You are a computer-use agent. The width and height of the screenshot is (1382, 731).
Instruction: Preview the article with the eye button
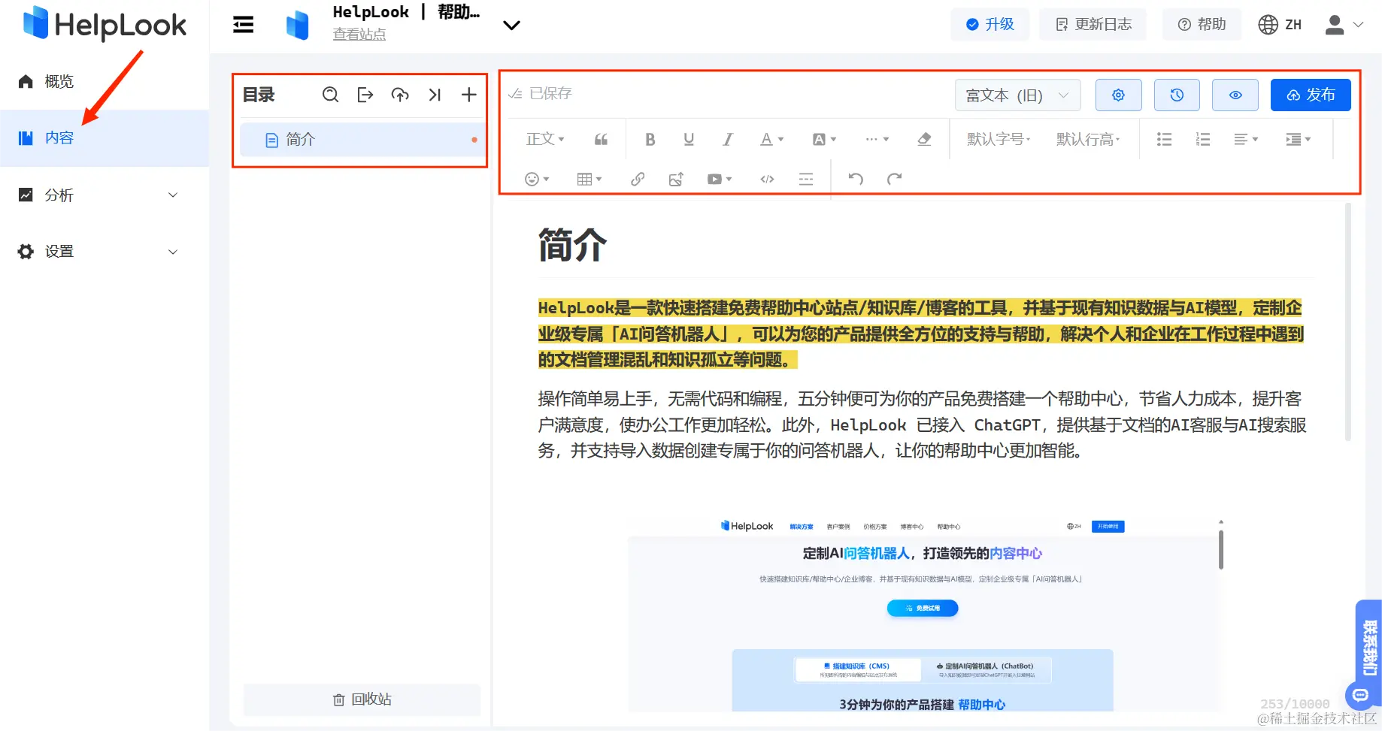pyautogui.click(x=1235, y=95)
